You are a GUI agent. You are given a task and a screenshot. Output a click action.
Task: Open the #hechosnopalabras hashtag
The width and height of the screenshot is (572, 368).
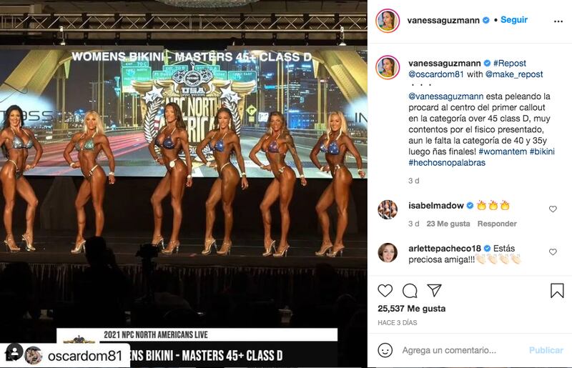447,163
